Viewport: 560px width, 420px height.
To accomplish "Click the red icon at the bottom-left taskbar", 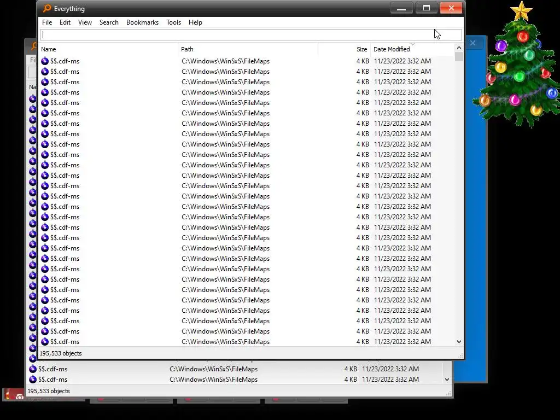I will pyautogui.click(x=14, y=394).
